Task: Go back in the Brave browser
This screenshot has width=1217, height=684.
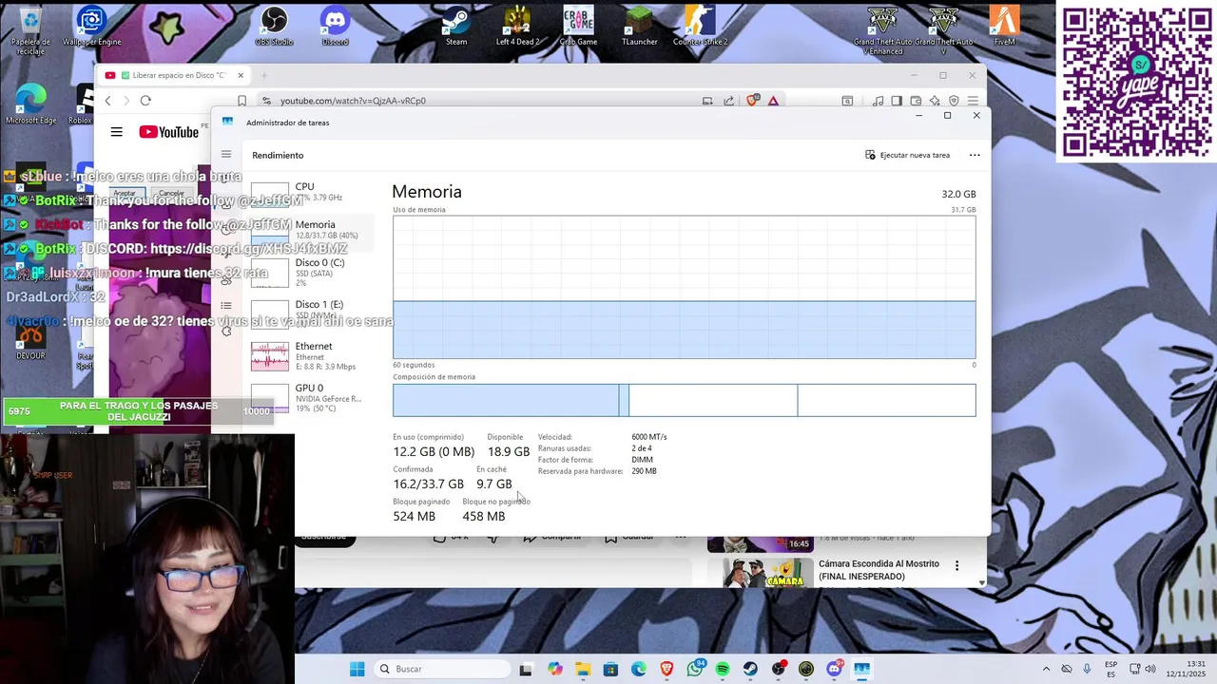Action: (x=107, y=101)
